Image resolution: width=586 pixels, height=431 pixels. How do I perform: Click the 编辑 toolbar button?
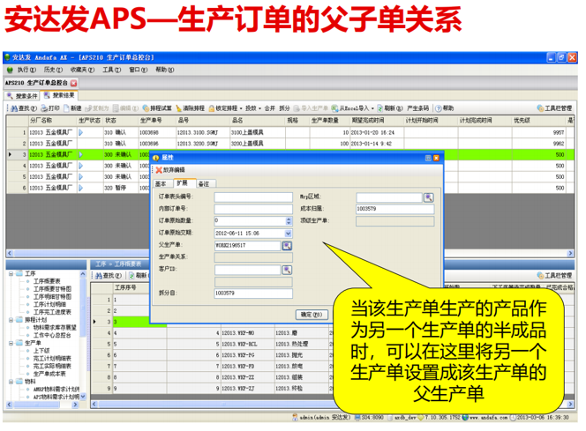(x=125, y=108)
